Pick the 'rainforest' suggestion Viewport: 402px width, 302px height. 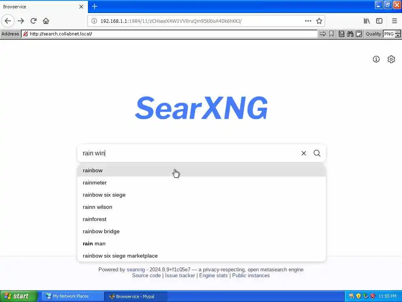201,219
